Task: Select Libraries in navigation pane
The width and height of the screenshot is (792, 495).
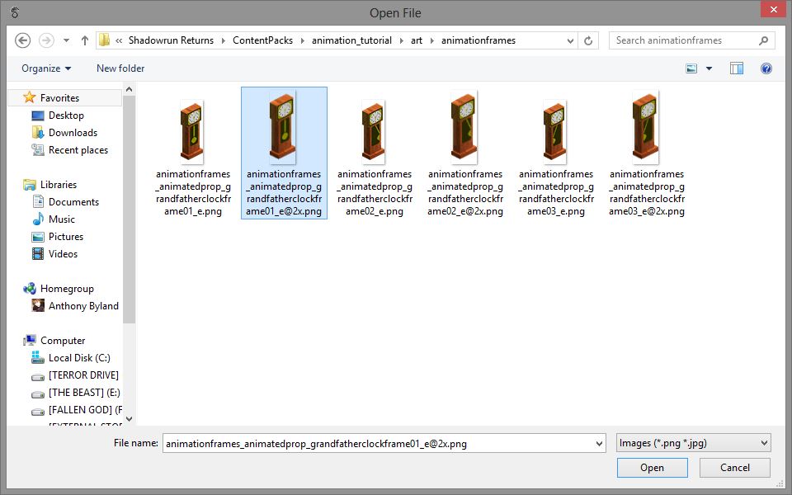Action: point(58,185)
